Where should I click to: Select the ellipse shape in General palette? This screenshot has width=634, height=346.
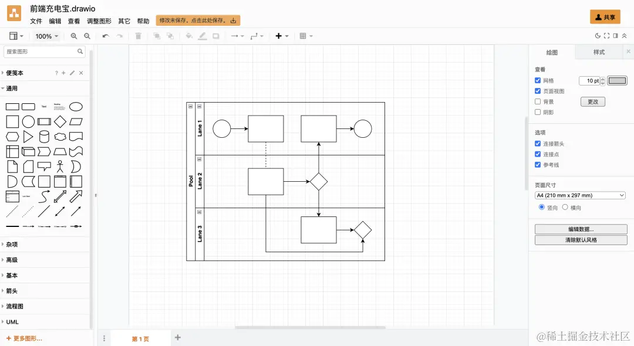[x=76, y=107]
